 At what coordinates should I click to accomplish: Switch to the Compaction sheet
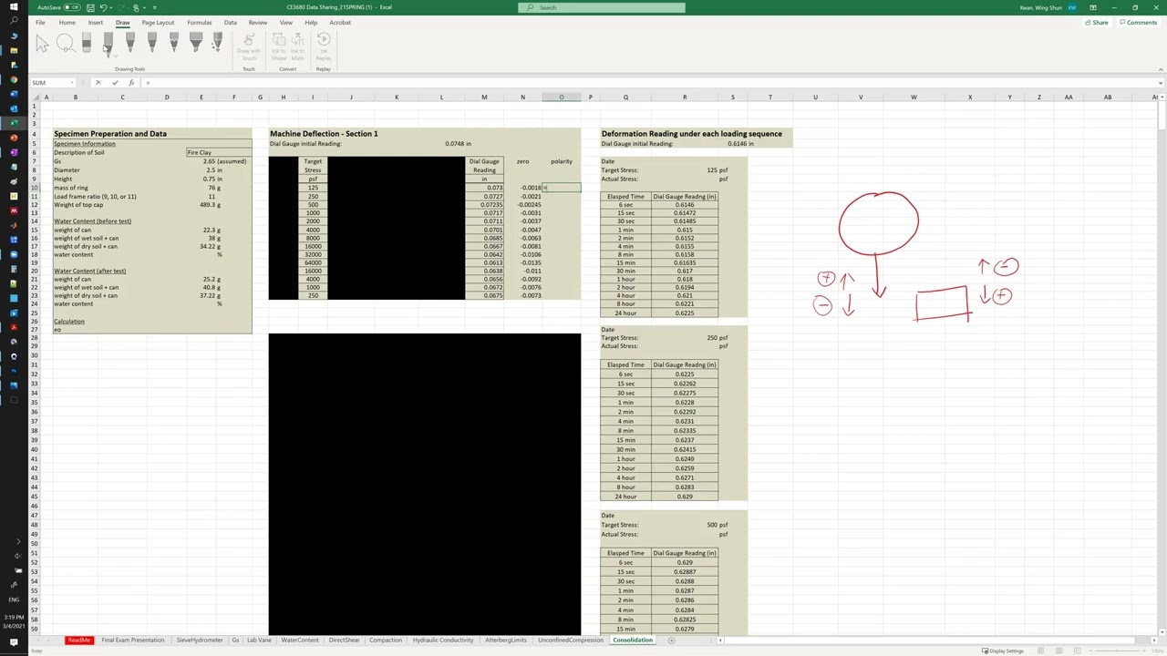click(x=386, y=641)
